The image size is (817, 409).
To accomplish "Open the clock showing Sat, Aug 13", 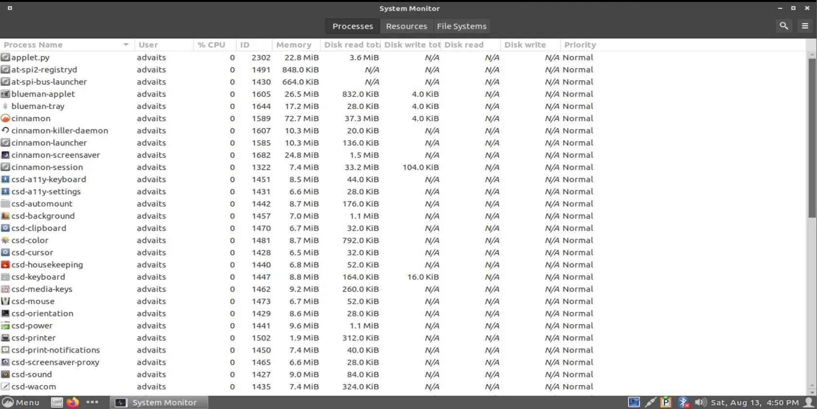I will click(755, 402).
